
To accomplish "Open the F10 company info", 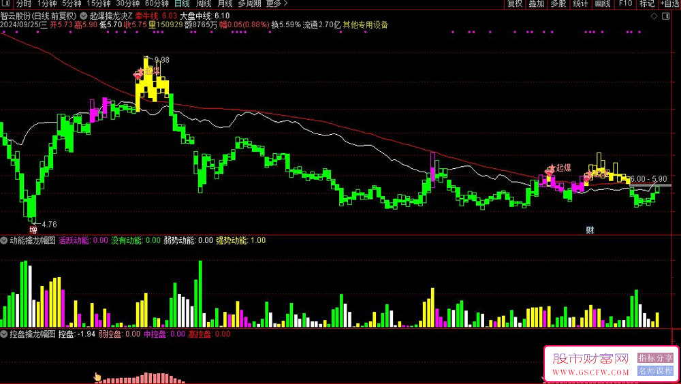I will click(x=625, y=3).
